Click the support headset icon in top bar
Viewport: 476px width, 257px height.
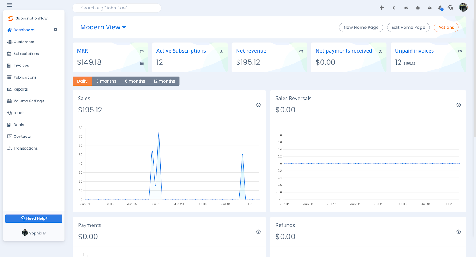pos(450,8)
